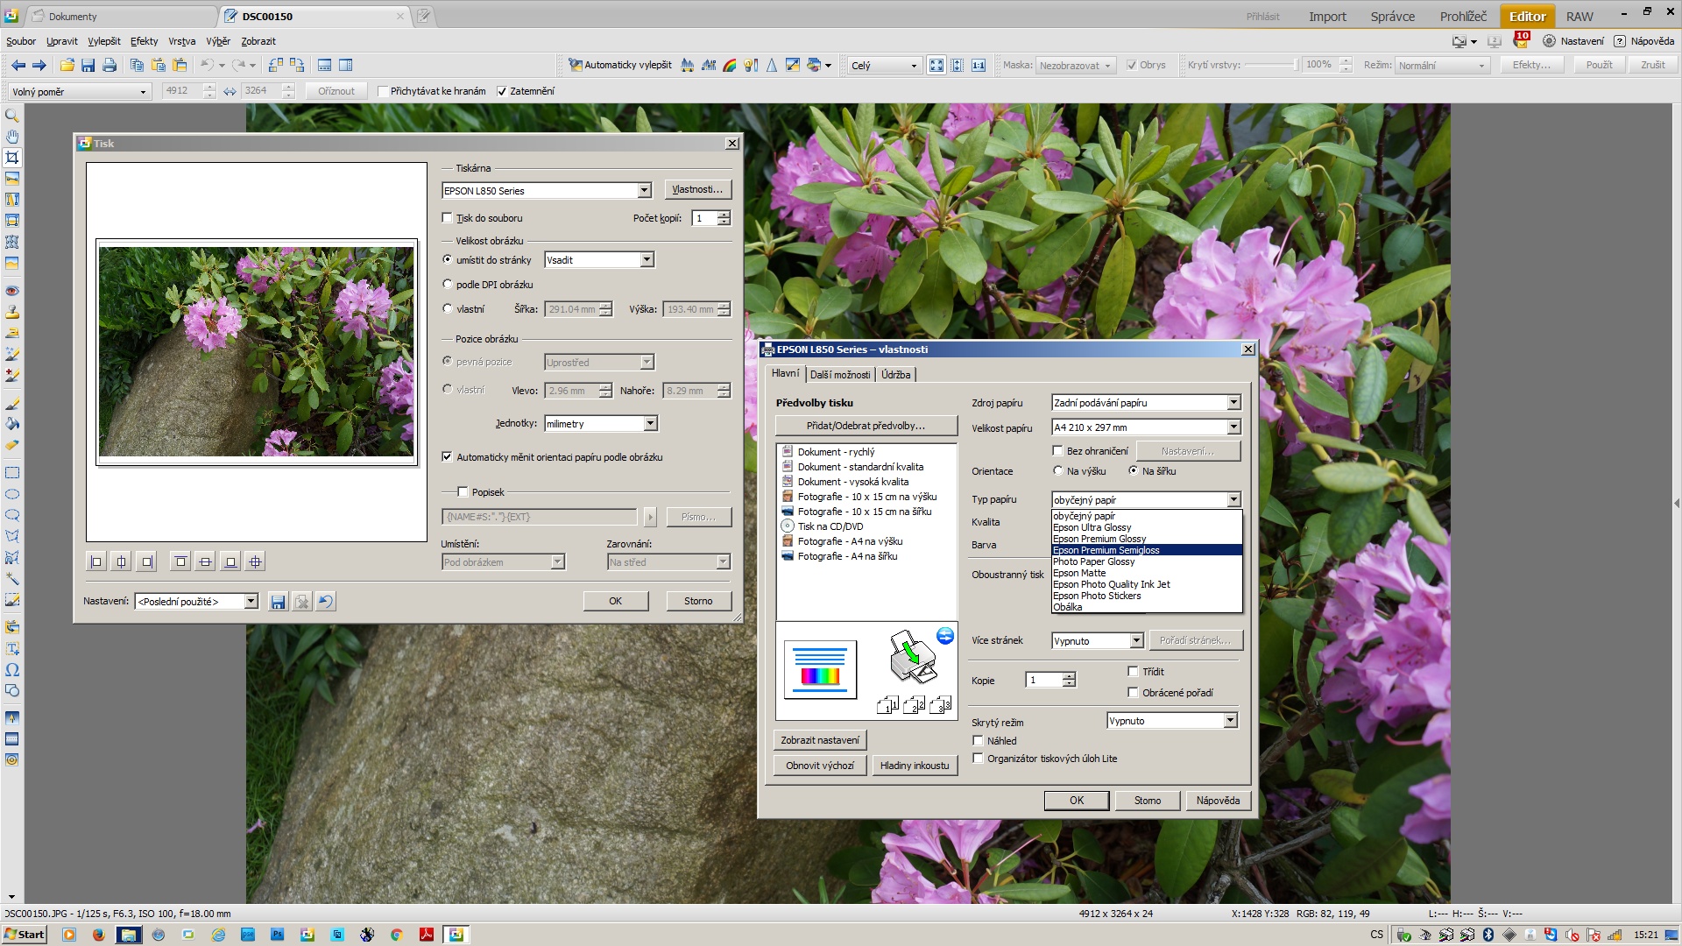
Task: Click the Save diskette icon in main toolbar
Action: (88, 65)
